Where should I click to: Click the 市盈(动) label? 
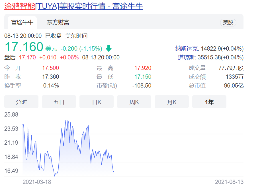tap(107, 86)
